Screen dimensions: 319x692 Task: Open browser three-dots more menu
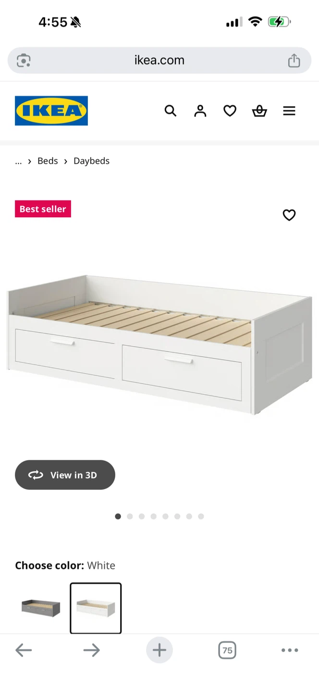tap(290, 650)
